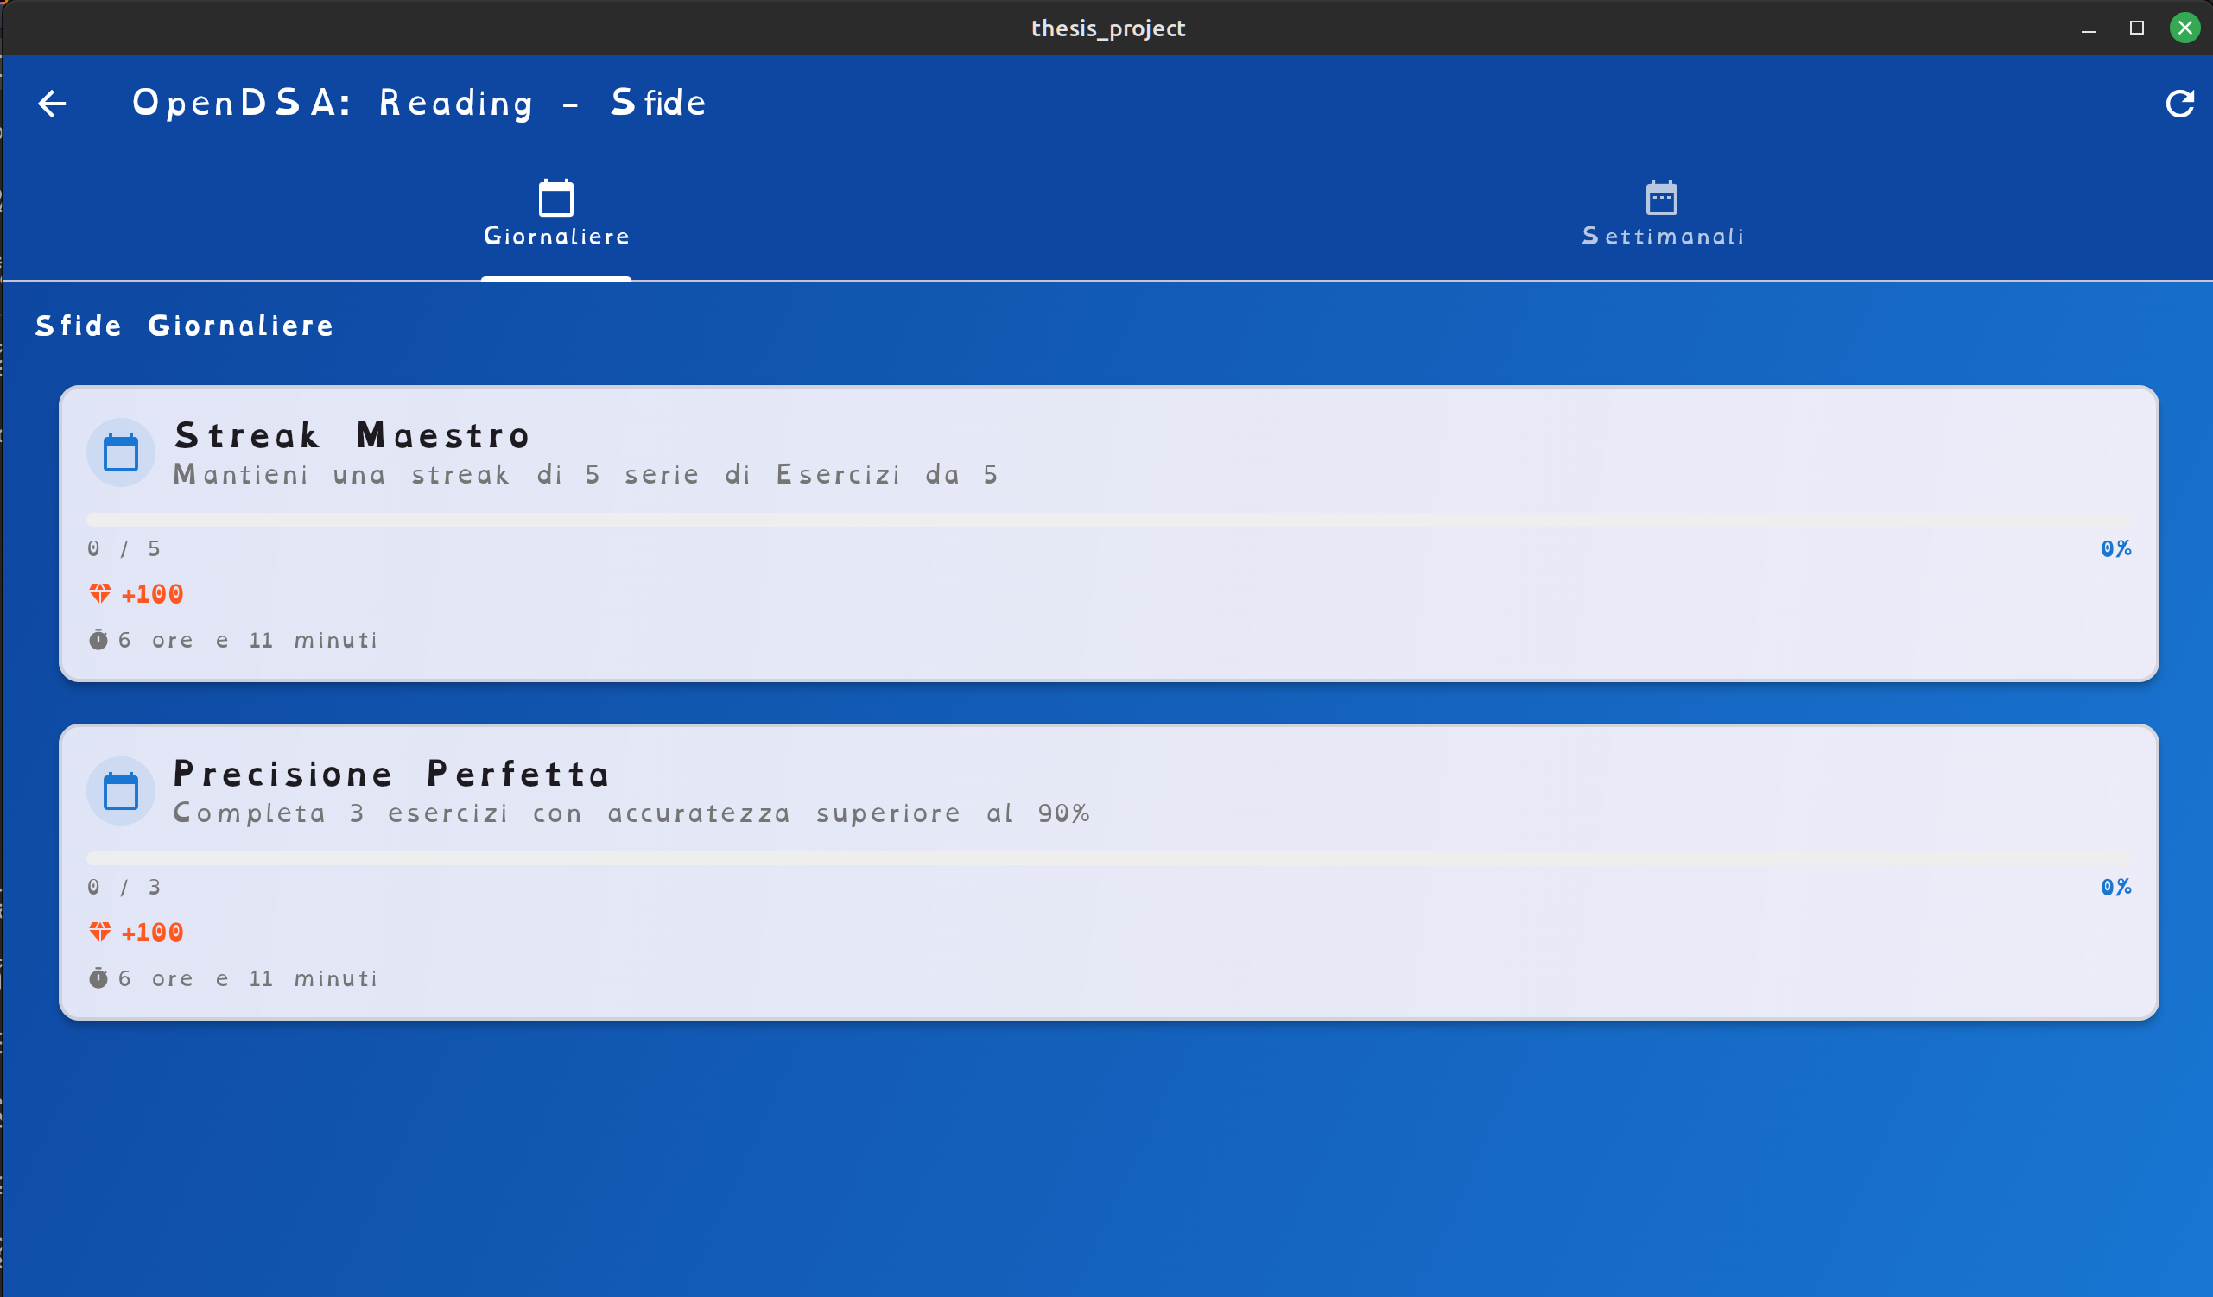Click the Streak Maestro progress bar
Image resolution: width=2213 pixels, height=1297 pixels.
point(1108,520)
